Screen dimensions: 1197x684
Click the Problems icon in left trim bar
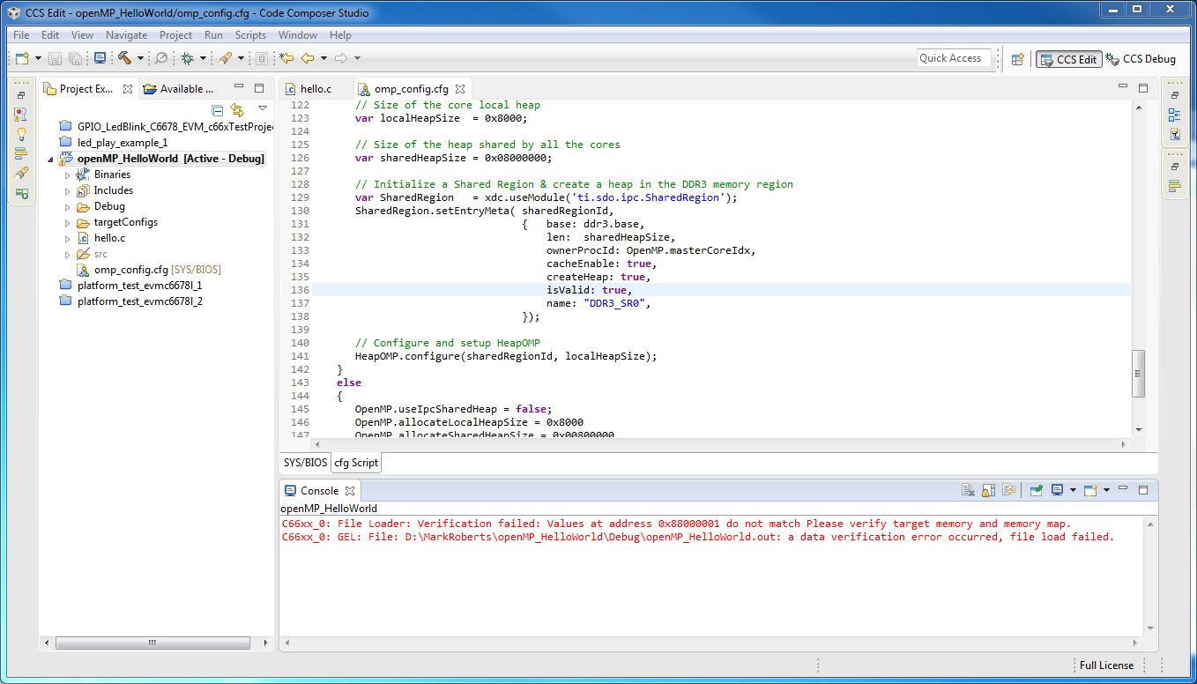[21, 115]
